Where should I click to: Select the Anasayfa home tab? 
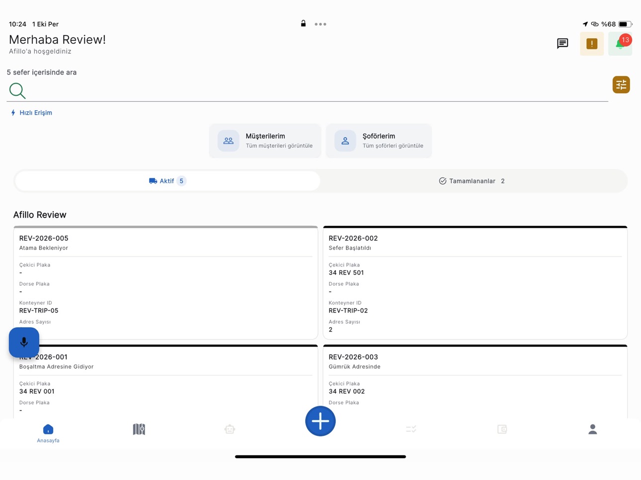[x=48, y=433]
